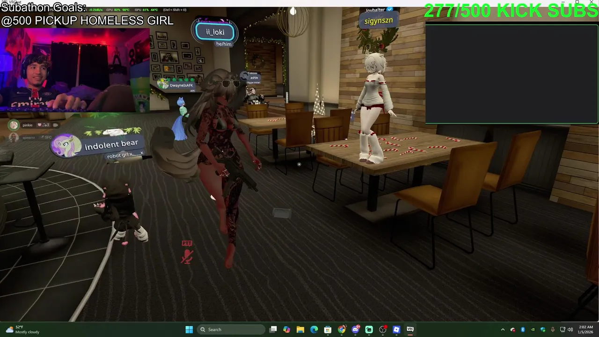Image resolution: width=599 pixels, height=337 pixels.
Task: Open Roblox from the taskbar
Action: coord(396,330)
